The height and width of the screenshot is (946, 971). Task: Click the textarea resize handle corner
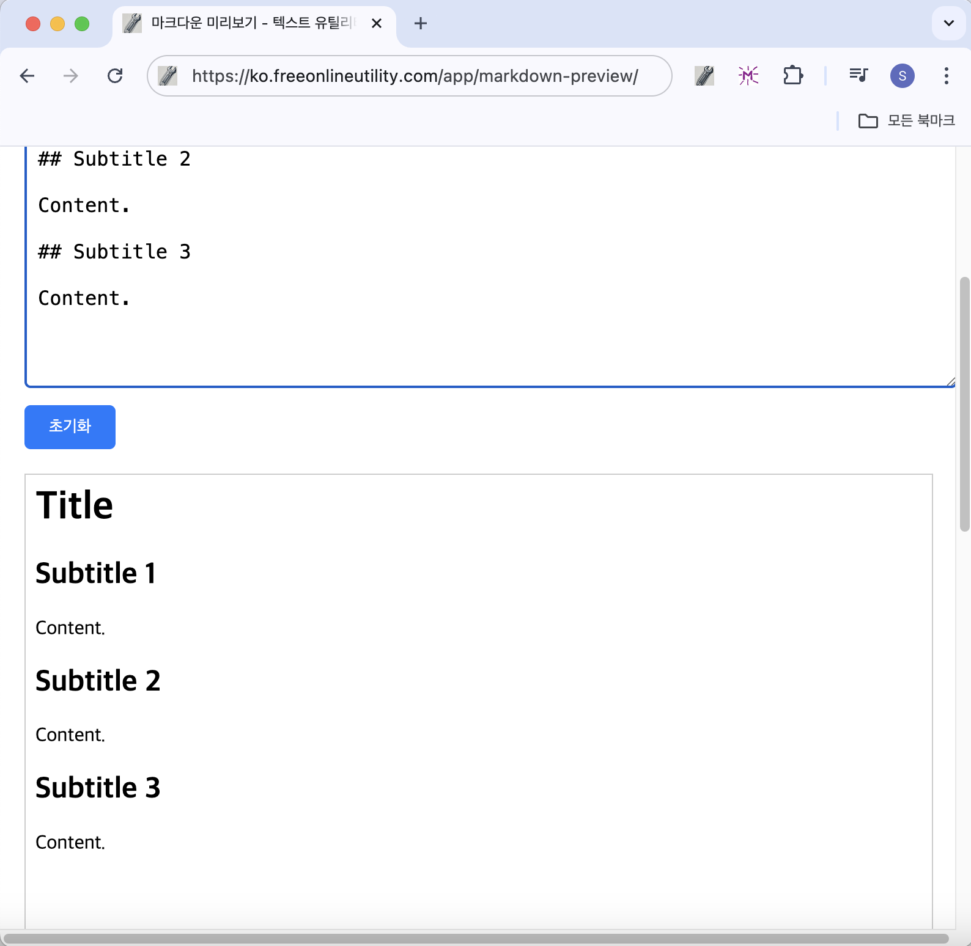(951, 382)
